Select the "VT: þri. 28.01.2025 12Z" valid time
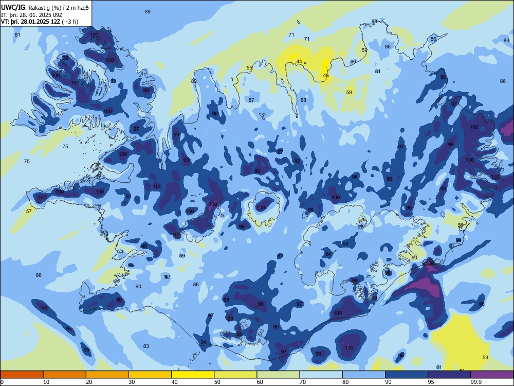514x386 pixels. [30, 22]
